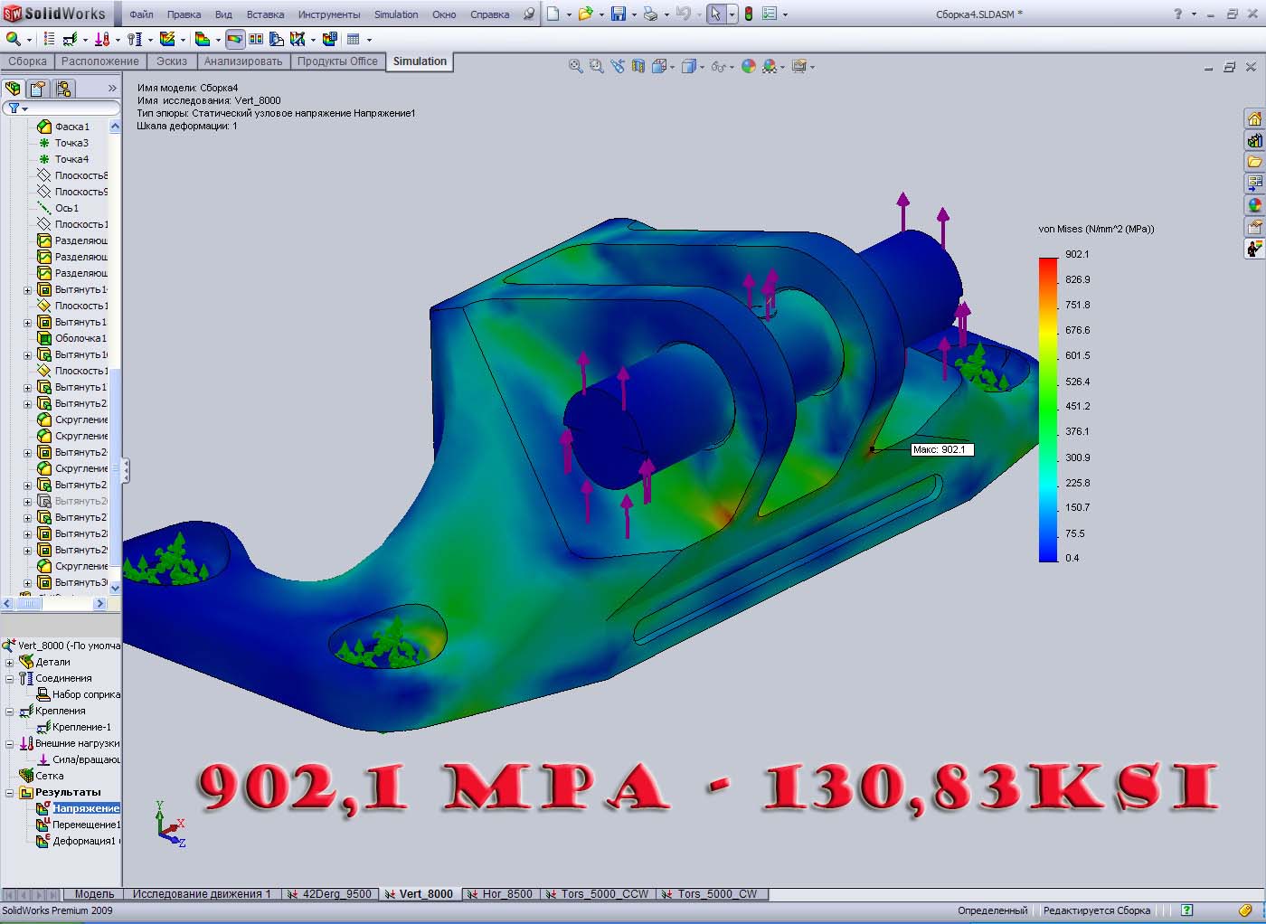1266x924 pixels.
Task: Open the Hor_8500 study tab
Action: 500,894
